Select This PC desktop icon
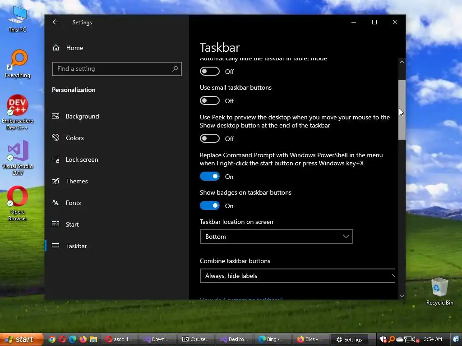 [x=18, y=19]
